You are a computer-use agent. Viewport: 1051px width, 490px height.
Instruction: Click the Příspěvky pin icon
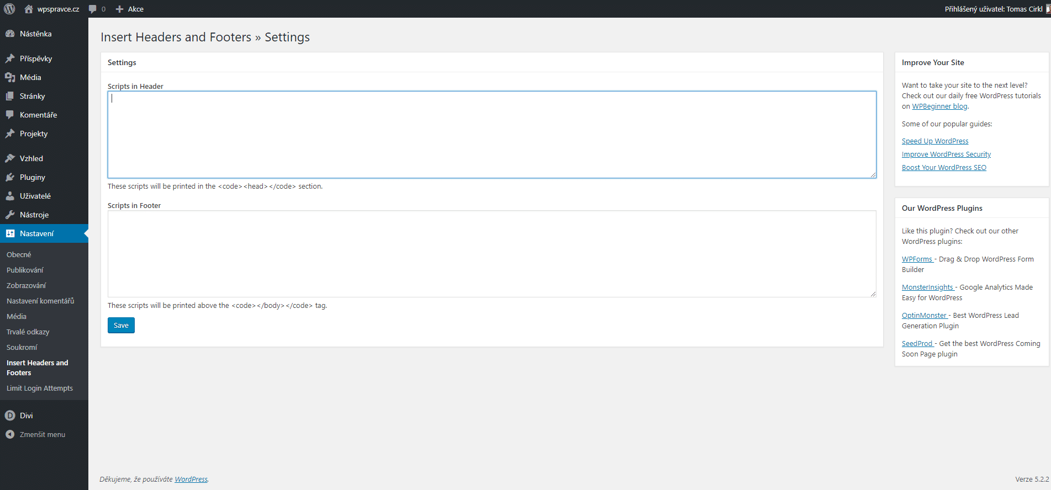(x=10, y=58)
